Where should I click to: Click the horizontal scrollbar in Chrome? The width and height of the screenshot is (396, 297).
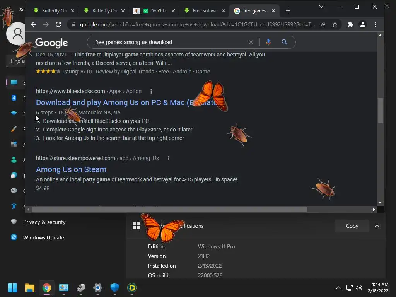pyautogui.click(x=169, y=209)
